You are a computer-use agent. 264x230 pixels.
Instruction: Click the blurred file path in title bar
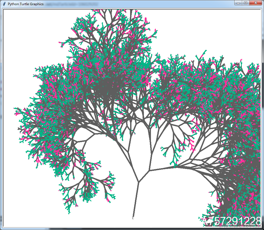(x=72, y=4)
